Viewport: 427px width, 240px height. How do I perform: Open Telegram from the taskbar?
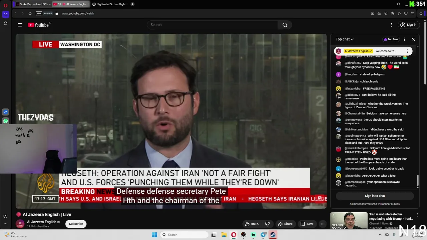click(263, 235)
